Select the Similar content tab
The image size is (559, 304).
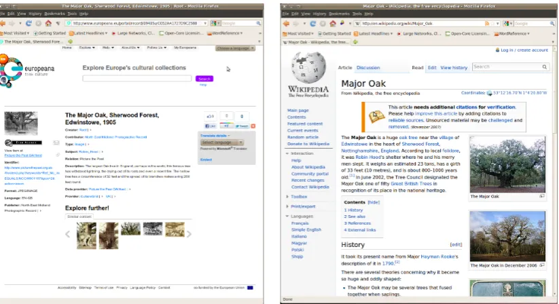pyautogui.click(x=79, y=216)
